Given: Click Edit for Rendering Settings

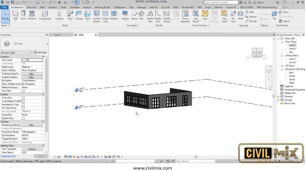Looking at the screenshot, I should pyautogui.click(x=32, y=125).
